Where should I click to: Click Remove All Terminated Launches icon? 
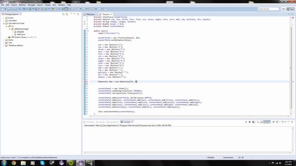[x=253, y=122]
